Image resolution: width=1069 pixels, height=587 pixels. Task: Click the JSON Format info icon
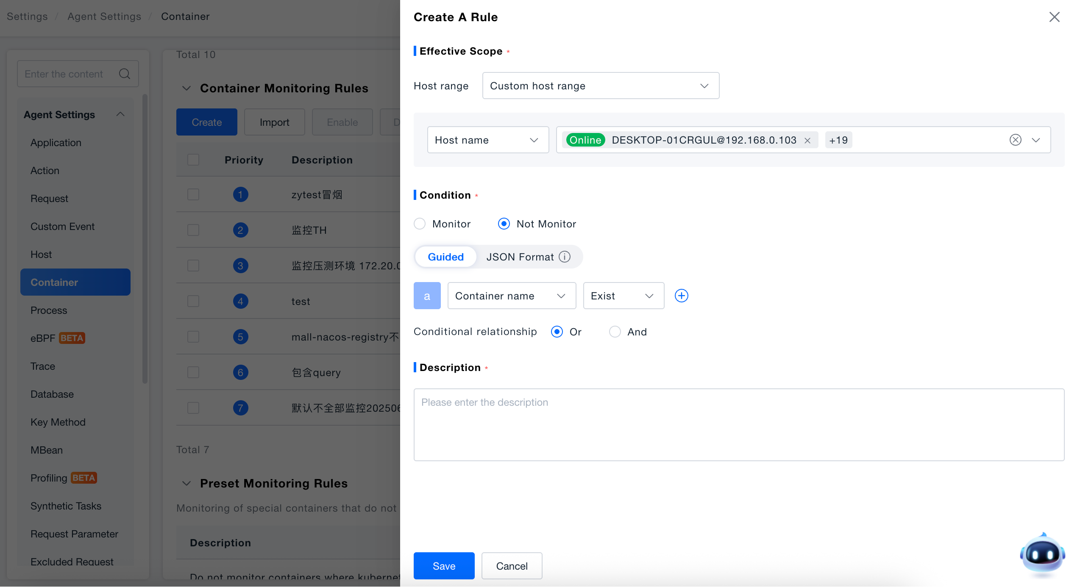coord(565,257)
